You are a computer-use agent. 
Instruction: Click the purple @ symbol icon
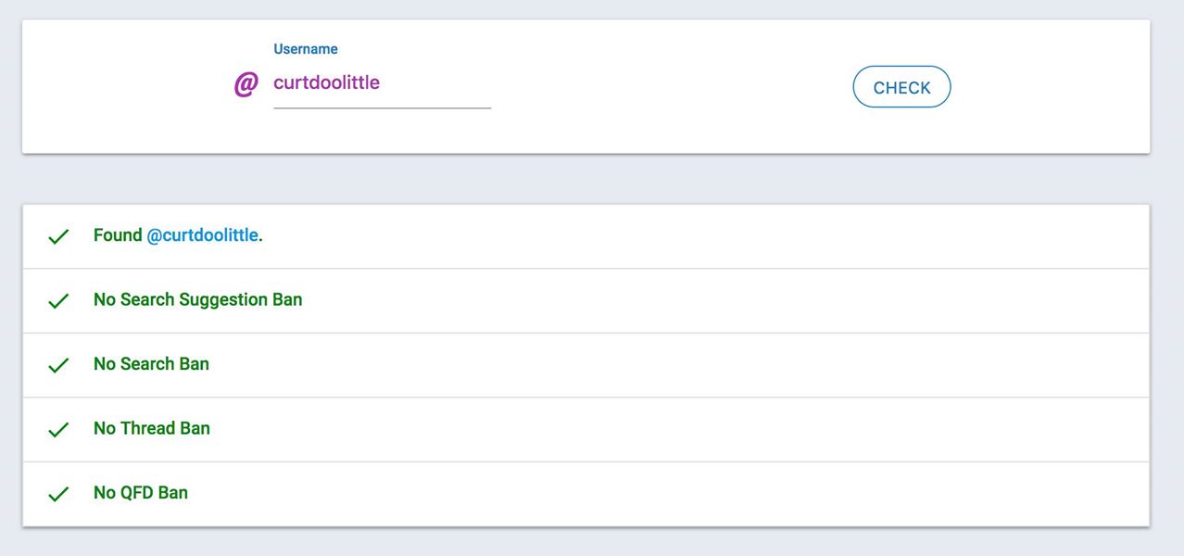coord(246,85)
